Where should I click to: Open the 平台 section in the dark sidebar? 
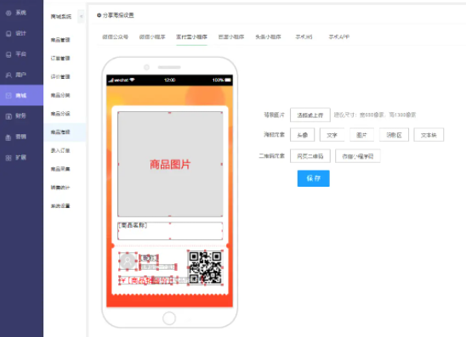21,54
